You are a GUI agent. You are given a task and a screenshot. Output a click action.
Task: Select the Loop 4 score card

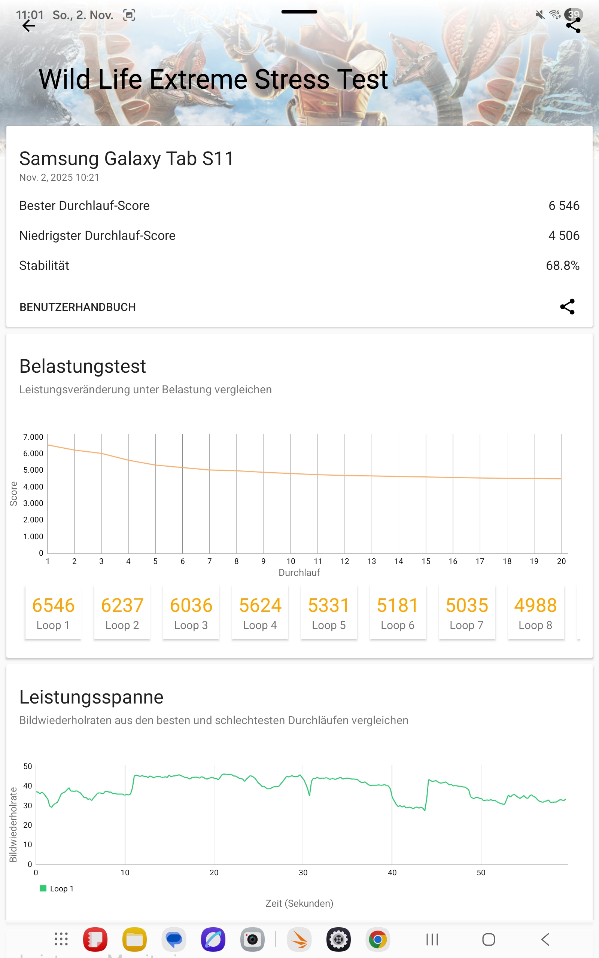click(x=260, y=612)
